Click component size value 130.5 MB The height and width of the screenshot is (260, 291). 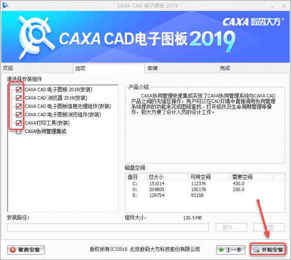coord(193,218)
